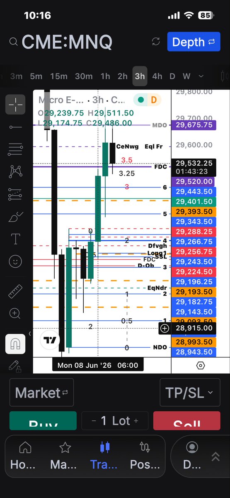Open the pattern drawing tools

[15, 171]
